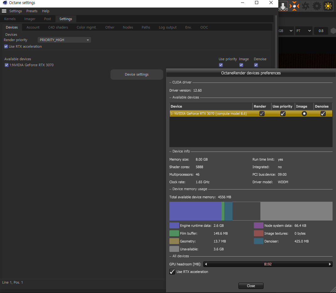Image resolution: width=336 pixels, height=293 pixels.
Task: Select the NVIDIA GeForce RTX 3070 table row
Action: (251, 114)
